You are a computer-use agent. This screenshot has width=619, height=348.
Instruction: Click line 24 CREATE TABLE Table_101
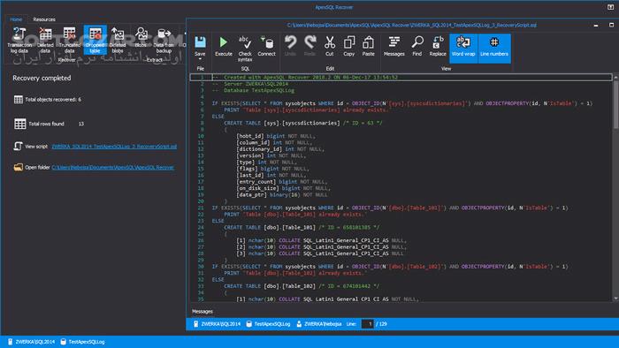pos(302,227)
